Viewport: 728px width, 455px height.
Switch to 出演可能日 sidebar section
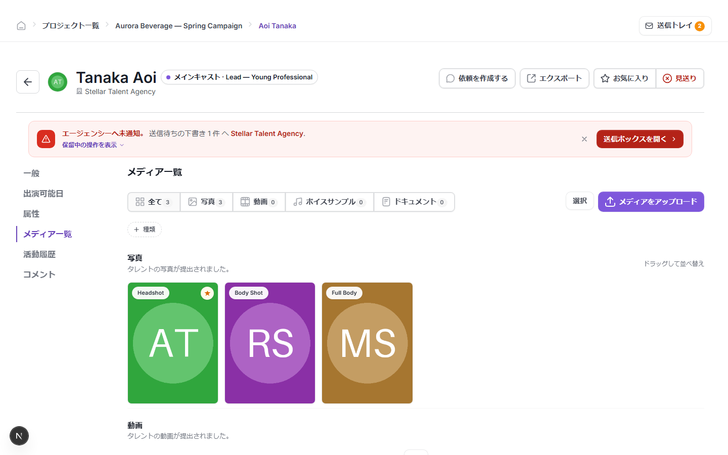click(x=43, y=194)
